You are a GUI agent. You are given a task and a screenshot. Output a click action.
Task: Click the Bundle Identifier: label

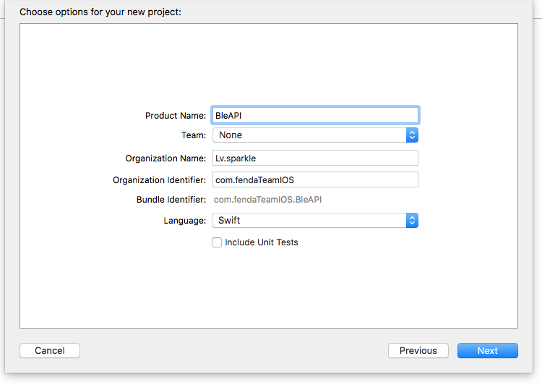coord(171,200)
